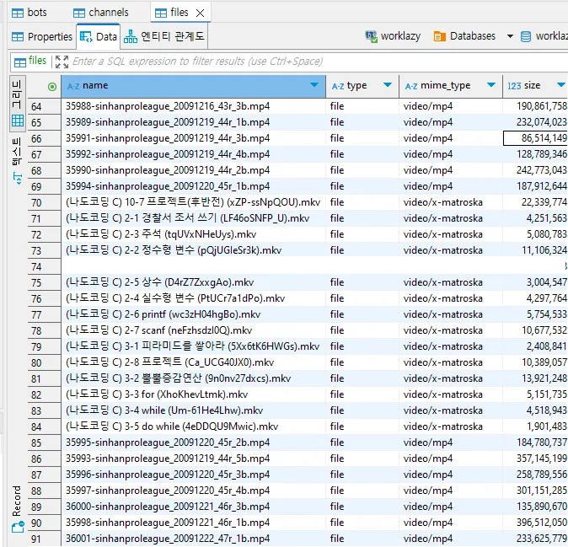Click the worklazy connection icon
This screenshot has width=568, height=547.
pyautogui.click(x=371, y=36)
